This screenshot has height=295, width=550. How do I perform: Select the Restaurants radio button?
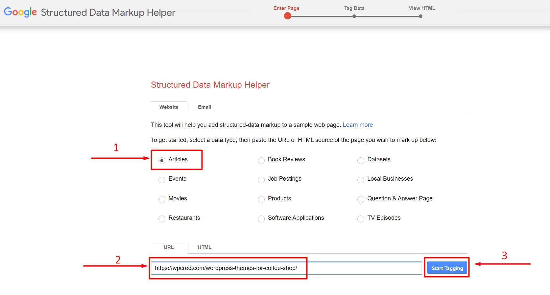point(162,219)
